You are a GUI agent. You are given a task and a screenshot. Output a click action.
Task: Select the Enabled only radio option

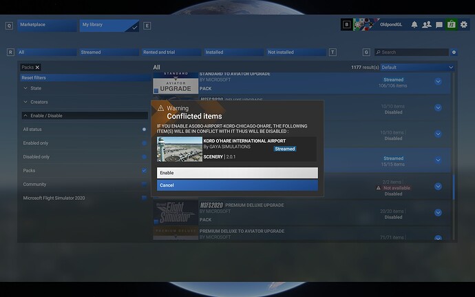pos(144,143)
